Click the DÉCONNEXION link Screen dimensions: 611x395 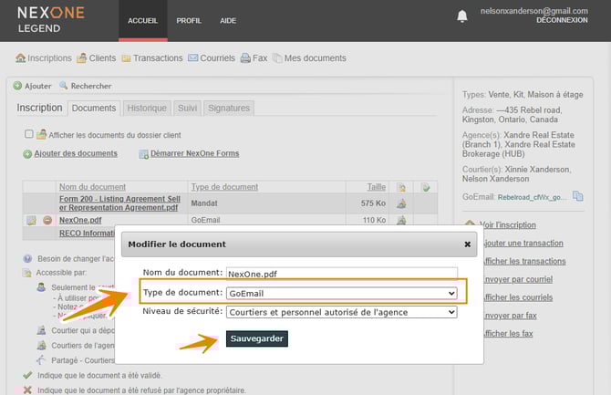(562, 20)
